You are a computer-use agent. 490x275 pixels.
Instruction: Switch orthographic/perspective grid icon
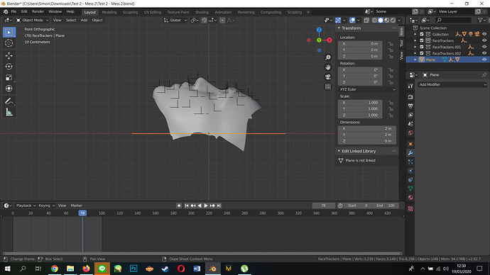(328, 86)
